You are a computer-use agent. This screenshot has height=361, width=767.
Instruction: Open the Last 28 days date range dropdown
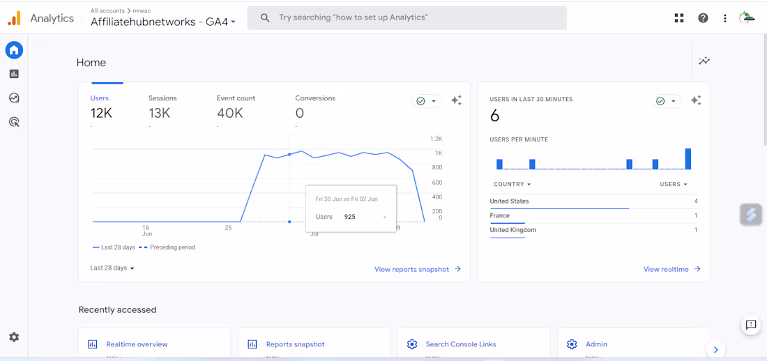[112, 268]
